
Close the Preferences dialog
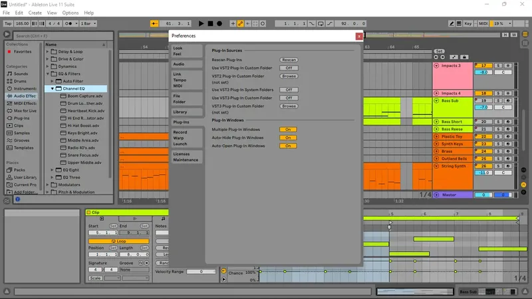coord(359,36)
